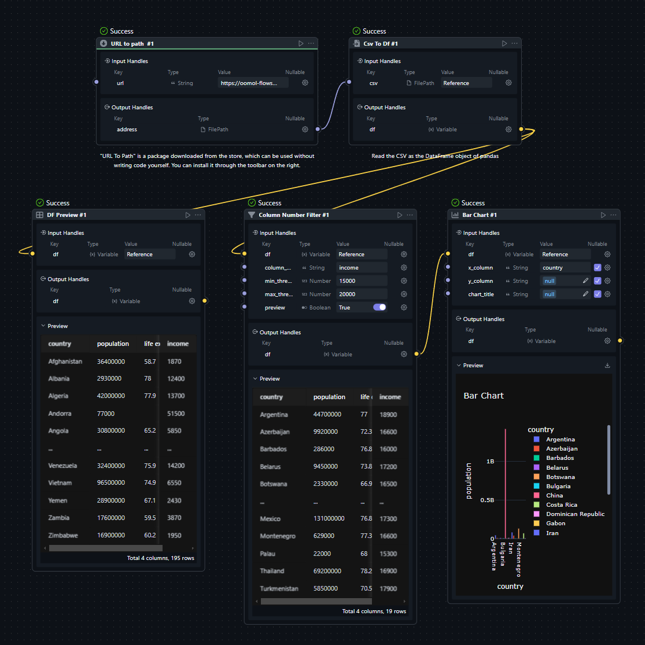The image size is (645, 645).
Task: Collapse the DF Preview node's Preview section
Action: point(43,326)
